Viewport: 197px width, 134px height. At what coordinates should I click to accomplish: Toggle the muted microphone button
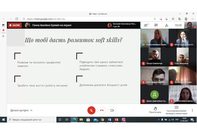tap(91, 110)
